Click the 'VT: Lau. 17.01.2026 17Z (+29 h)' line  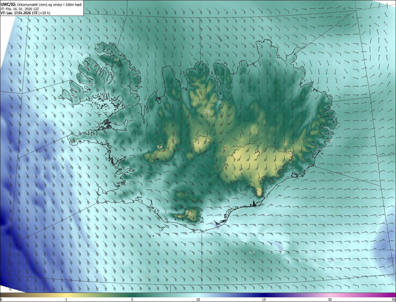25,13
